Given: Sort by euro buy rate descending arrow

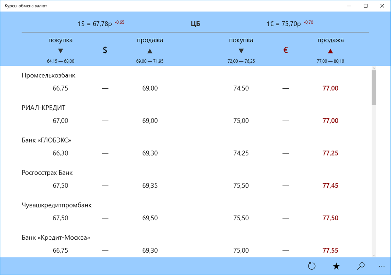Looking at the screenshot, I should coord(241,51).
